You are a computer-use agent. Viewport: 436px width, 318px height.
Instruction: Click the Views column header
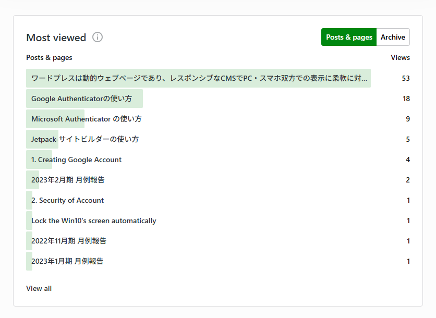point(400,57)
